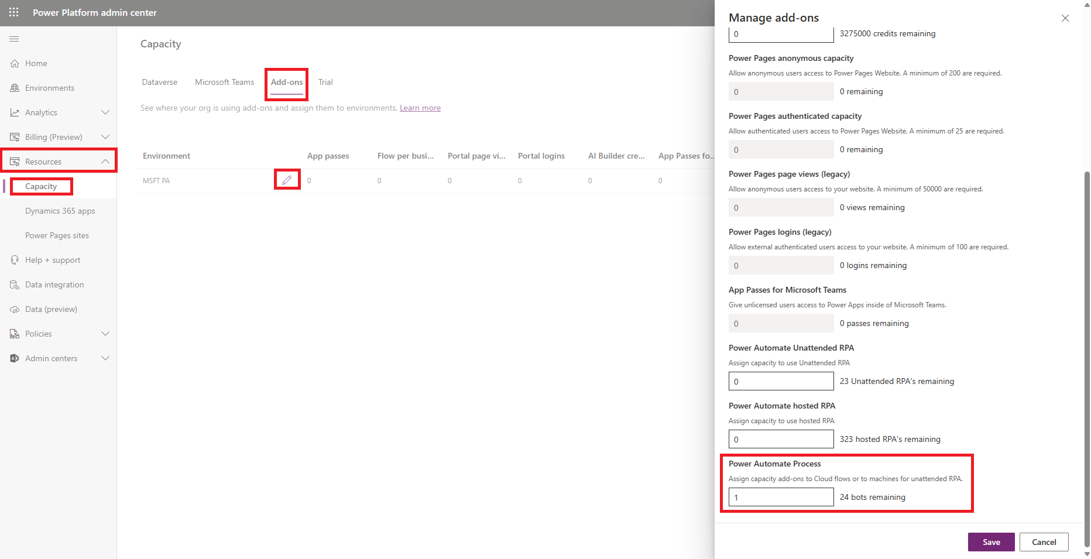The height and width of the screenshot is (559, 1091).
Task: Collapse the navigation hamburger menu
Action: point(14,39)
